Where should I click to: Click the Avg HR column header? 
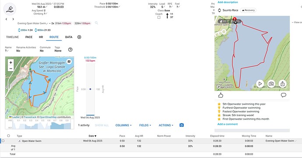tap(139, 136)
